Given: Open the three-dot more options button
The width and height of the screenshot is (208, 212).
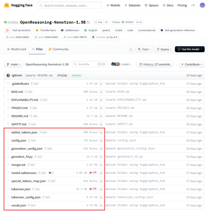Looking at the screenshot, I should [x=131, y=49].
